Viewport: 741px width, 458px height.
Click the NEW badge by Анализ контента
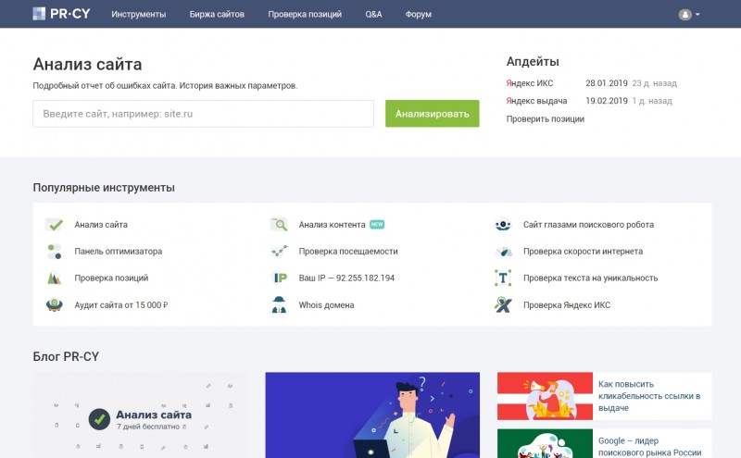coord(377,224)
